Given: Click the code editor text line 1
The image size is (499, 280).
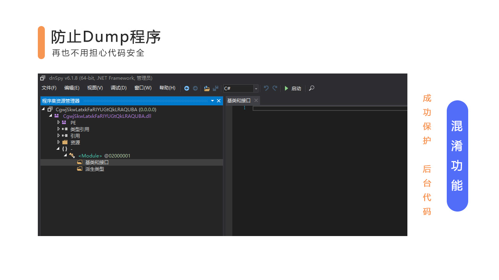Looking at the screenshot, I should (x=330, y=108).
